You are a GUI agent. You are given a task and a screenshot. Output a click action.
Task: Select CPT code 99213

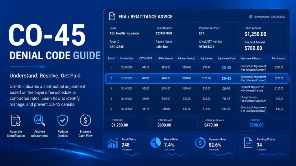pyautogui.click(x=146, y=67)
